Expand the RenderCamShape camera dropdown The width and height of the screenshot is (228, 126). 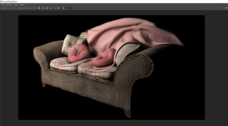[x=26, y=8]
